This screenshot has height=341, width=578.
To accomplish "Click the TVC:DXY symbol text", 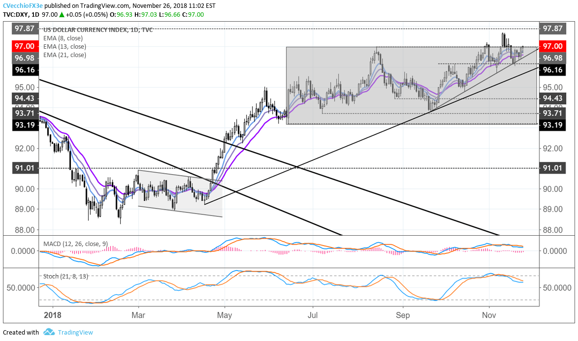I will pyautogui.click(x=15, y=15).
